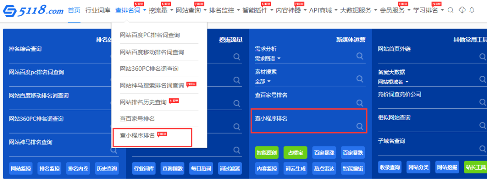Expand API商城 navigation dropdown
This screenshot has height=180, width=487.
323,10
